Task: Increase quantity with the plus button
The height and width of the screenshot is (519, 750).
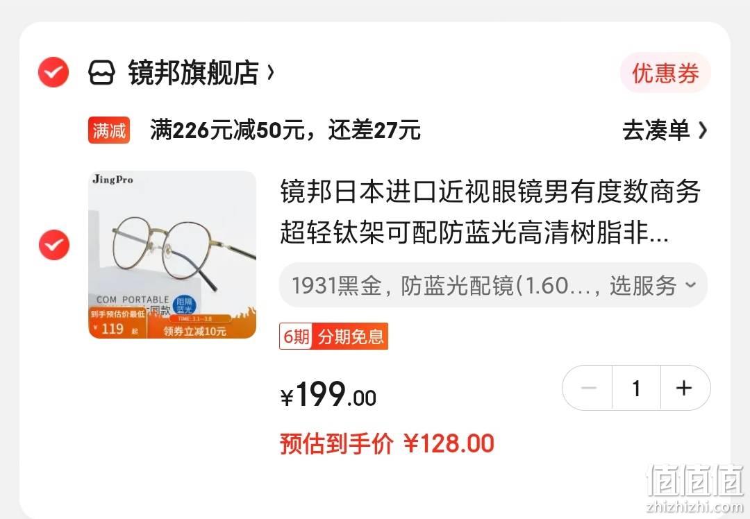Action: point(685,388)
